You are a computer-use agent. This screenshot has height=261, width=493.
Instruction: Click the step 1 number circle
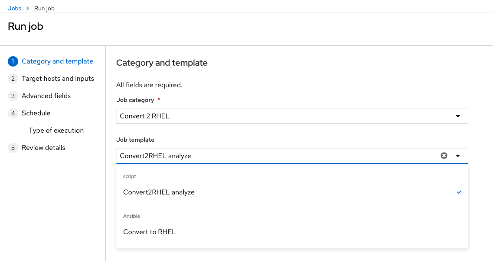click(x=13, y=61)
